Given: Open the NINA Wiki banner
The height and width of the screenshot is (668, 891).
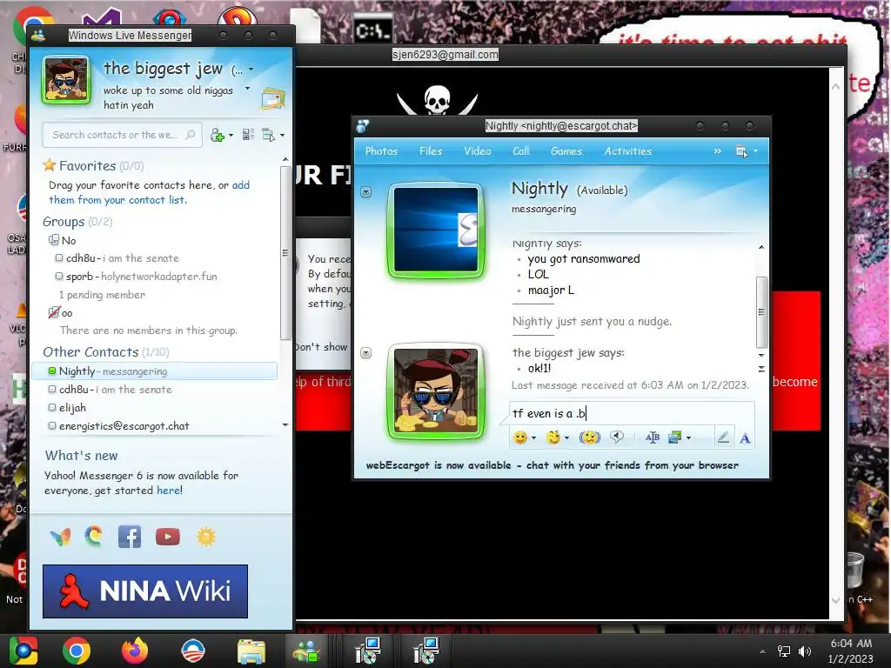Looking at the screenshot, I should (145, 591).
